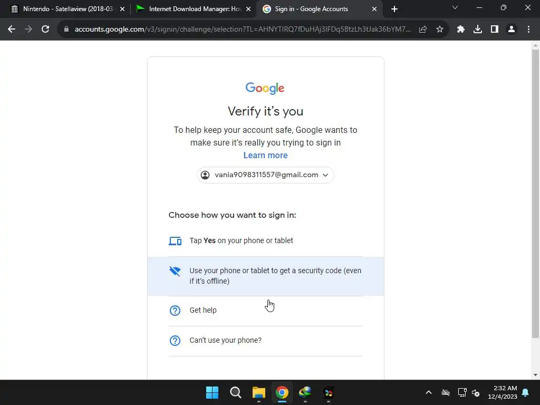This screenshot has height=405, width=540.
Task: Open the colorful app taskbar icon
Action: [x=329, y=392]
